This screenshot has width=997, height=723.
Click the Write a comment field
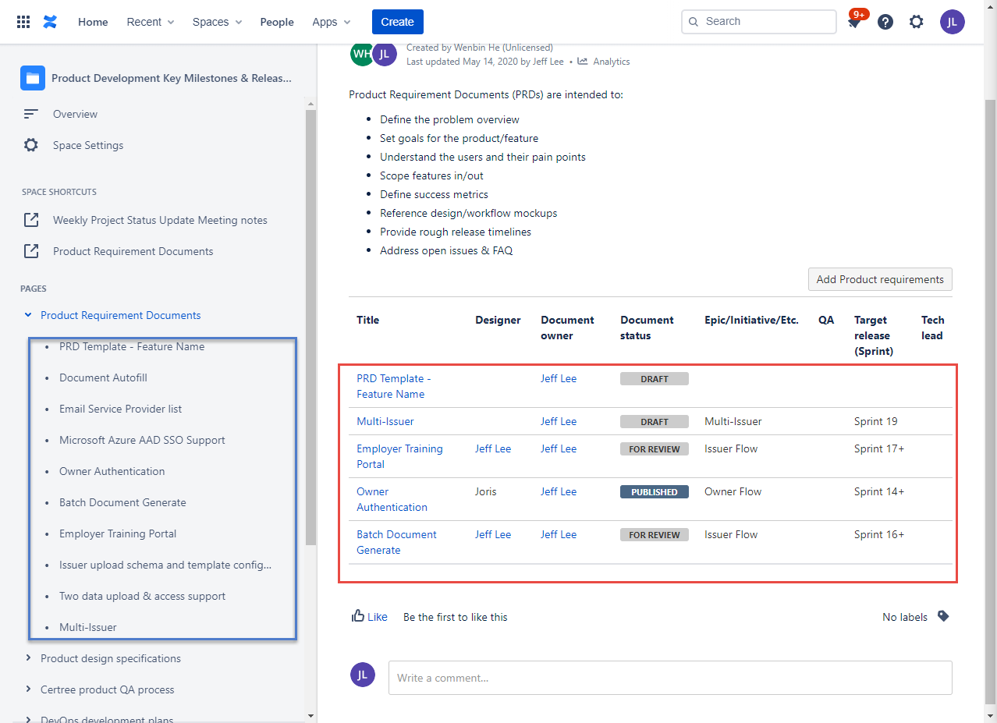pos(670,678)
